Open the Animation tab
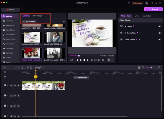164x119 pixels. click(x=147, y=16)
